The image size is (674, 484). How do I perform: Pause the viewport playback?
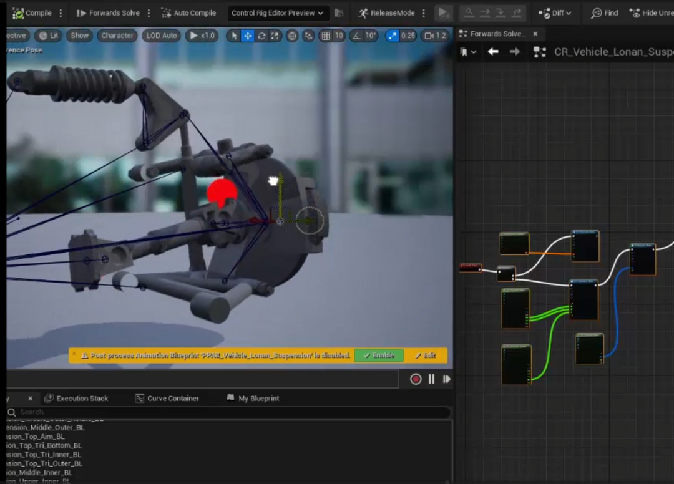[x=431, y=379]
